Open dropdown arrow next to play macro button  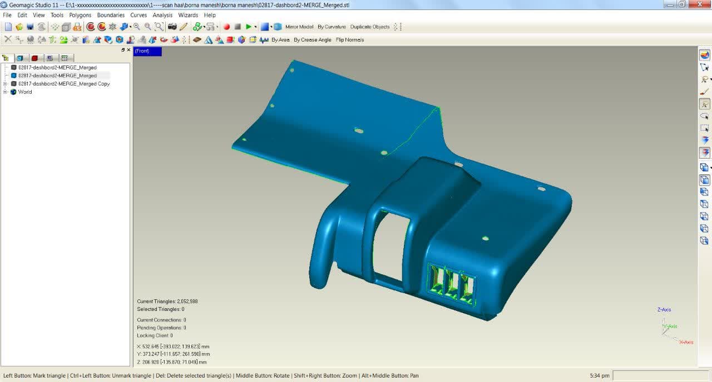tap(255, 27)
